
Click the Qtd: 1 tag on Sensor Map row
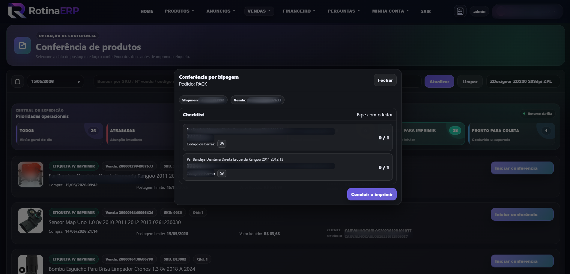[198, 213]
